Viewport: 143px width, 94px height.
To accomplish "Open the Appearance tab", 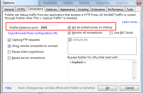I will (67, 9).
